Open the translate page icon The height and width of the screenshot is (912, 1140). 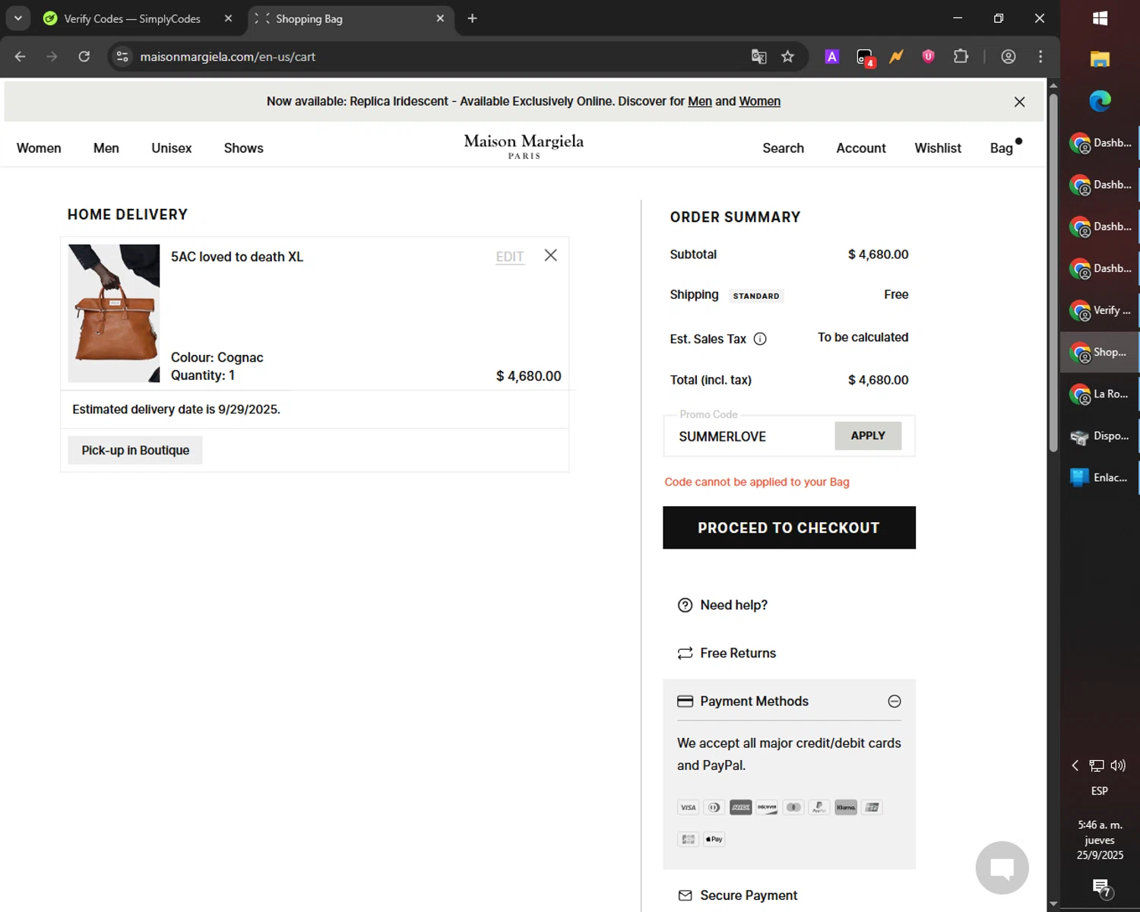pos(758,56)
